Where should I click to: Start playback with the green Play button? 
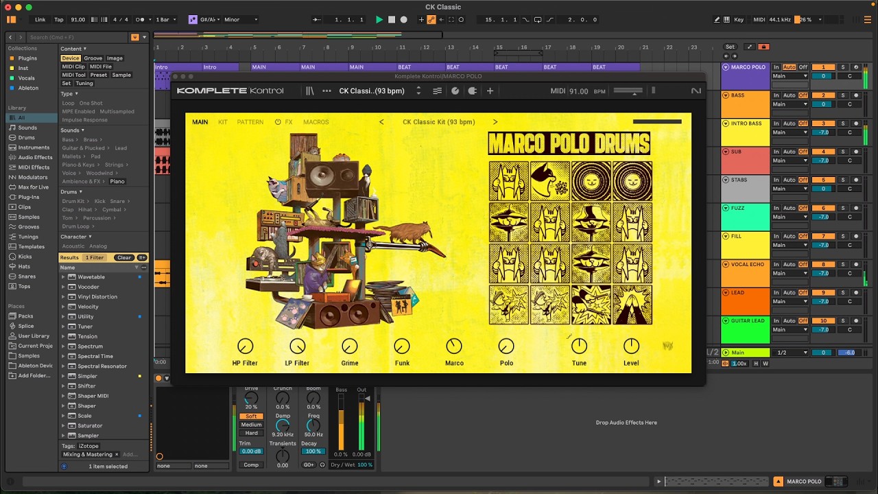click(x=379, y=20)
